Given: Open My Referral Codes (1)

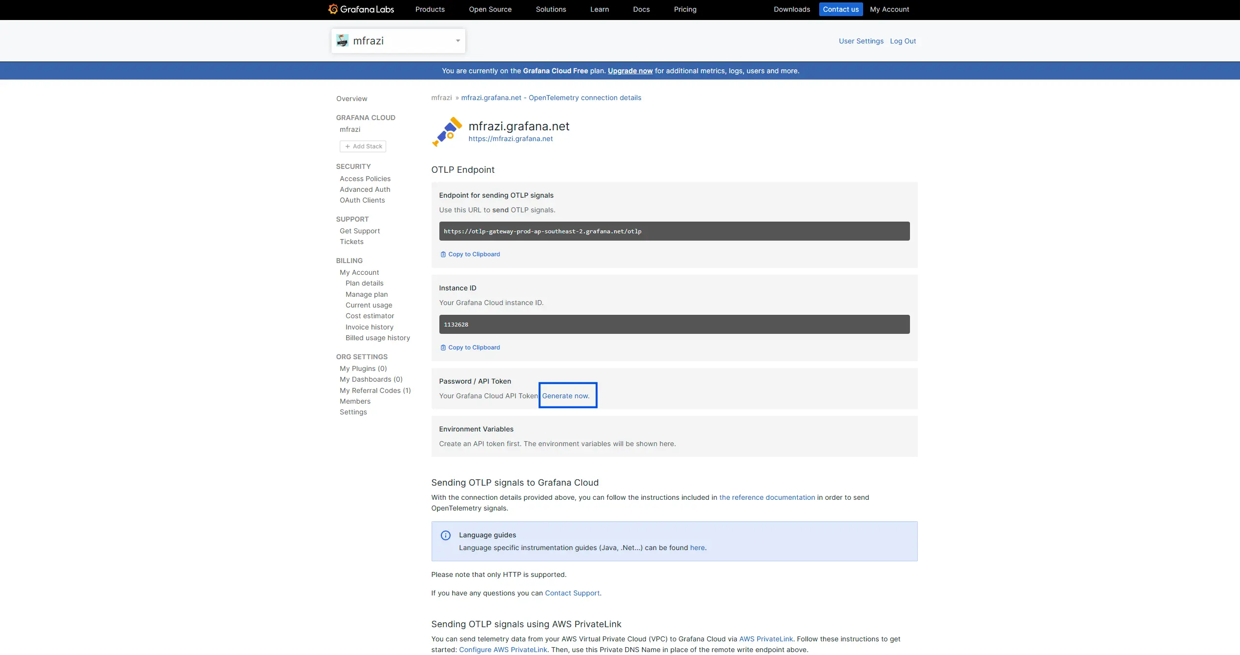Looking at the screenshot, I should 375,390.
